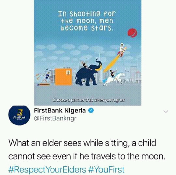Image resolution: width=176 pixels, height=175 pixels.
Task: Open the @FirstBankngr handle
Action: (55, 118)
